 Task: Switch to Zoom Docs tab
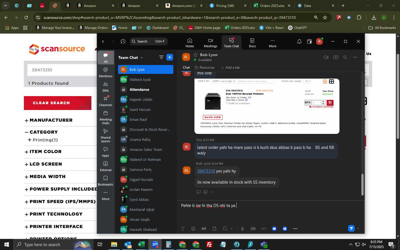(252, 43)
